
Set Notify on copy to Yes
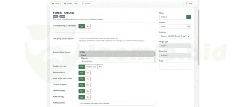pos(82,97)
